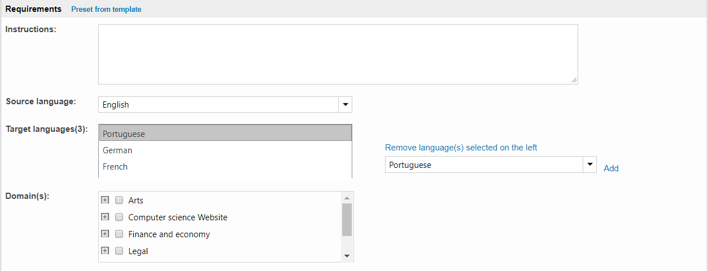Select the Legal domain checkbox
708x271 pixels.
119,251
